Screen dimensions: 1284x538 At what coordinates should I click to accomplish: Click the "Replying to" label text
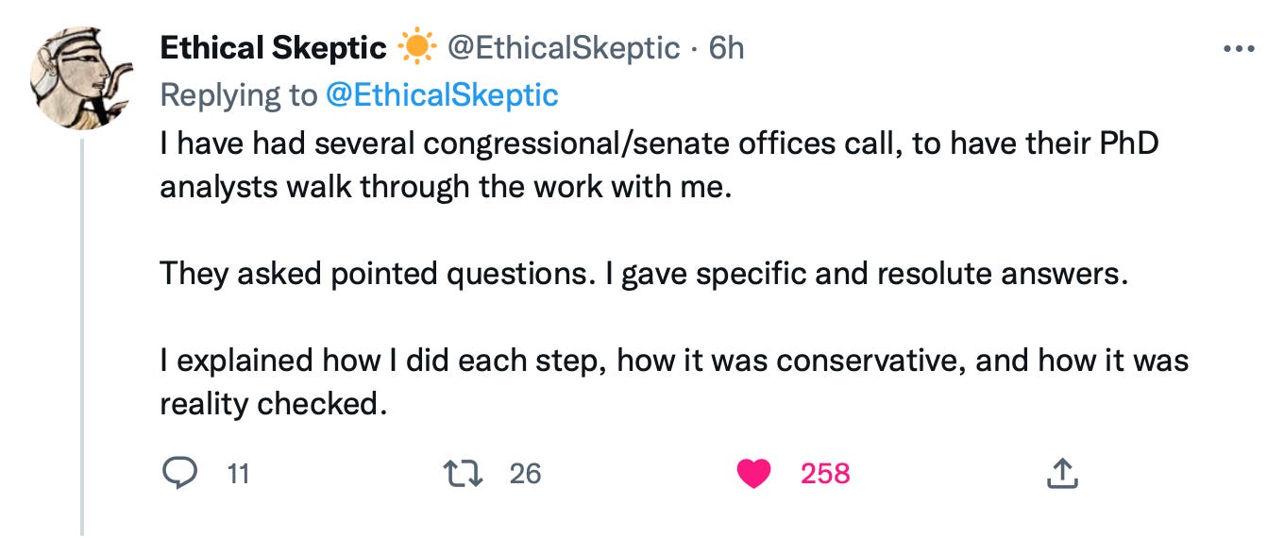click(x=238, y=94)
